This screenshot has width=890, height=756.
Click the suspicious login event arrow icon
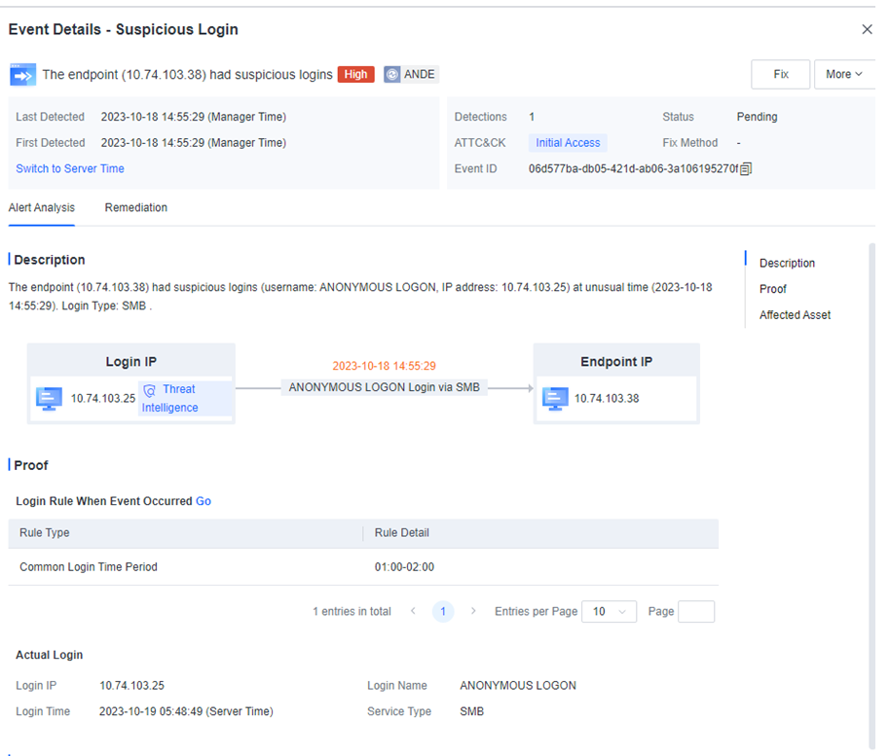point(22,75)
